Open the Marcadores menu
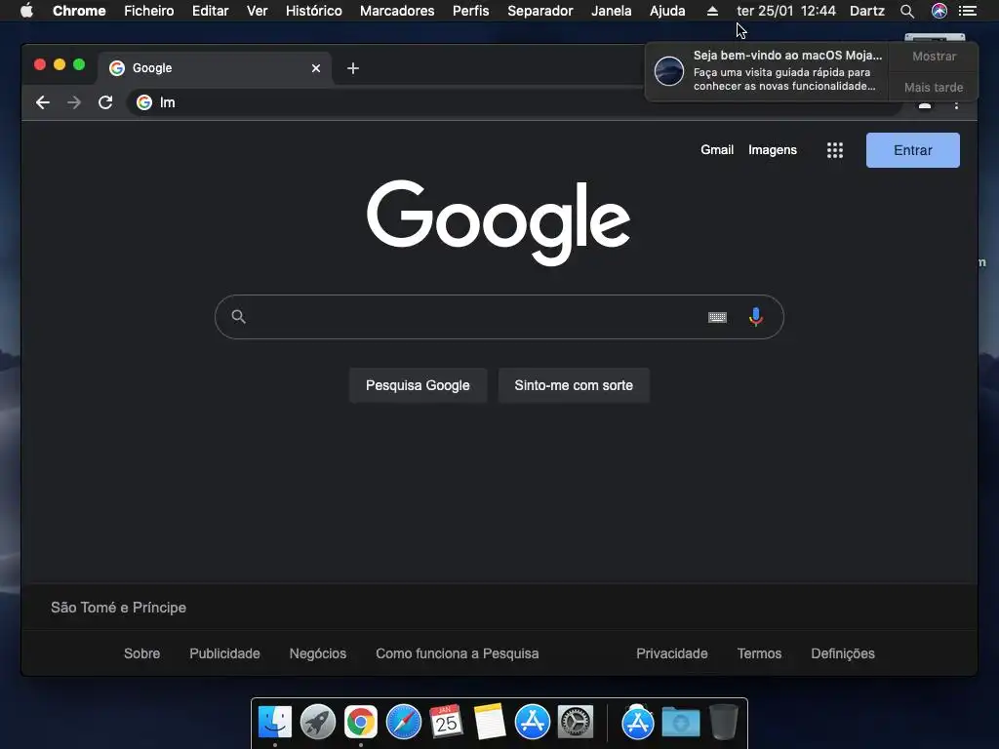This screenshot has width=999, height=749. tap(397, 11)
